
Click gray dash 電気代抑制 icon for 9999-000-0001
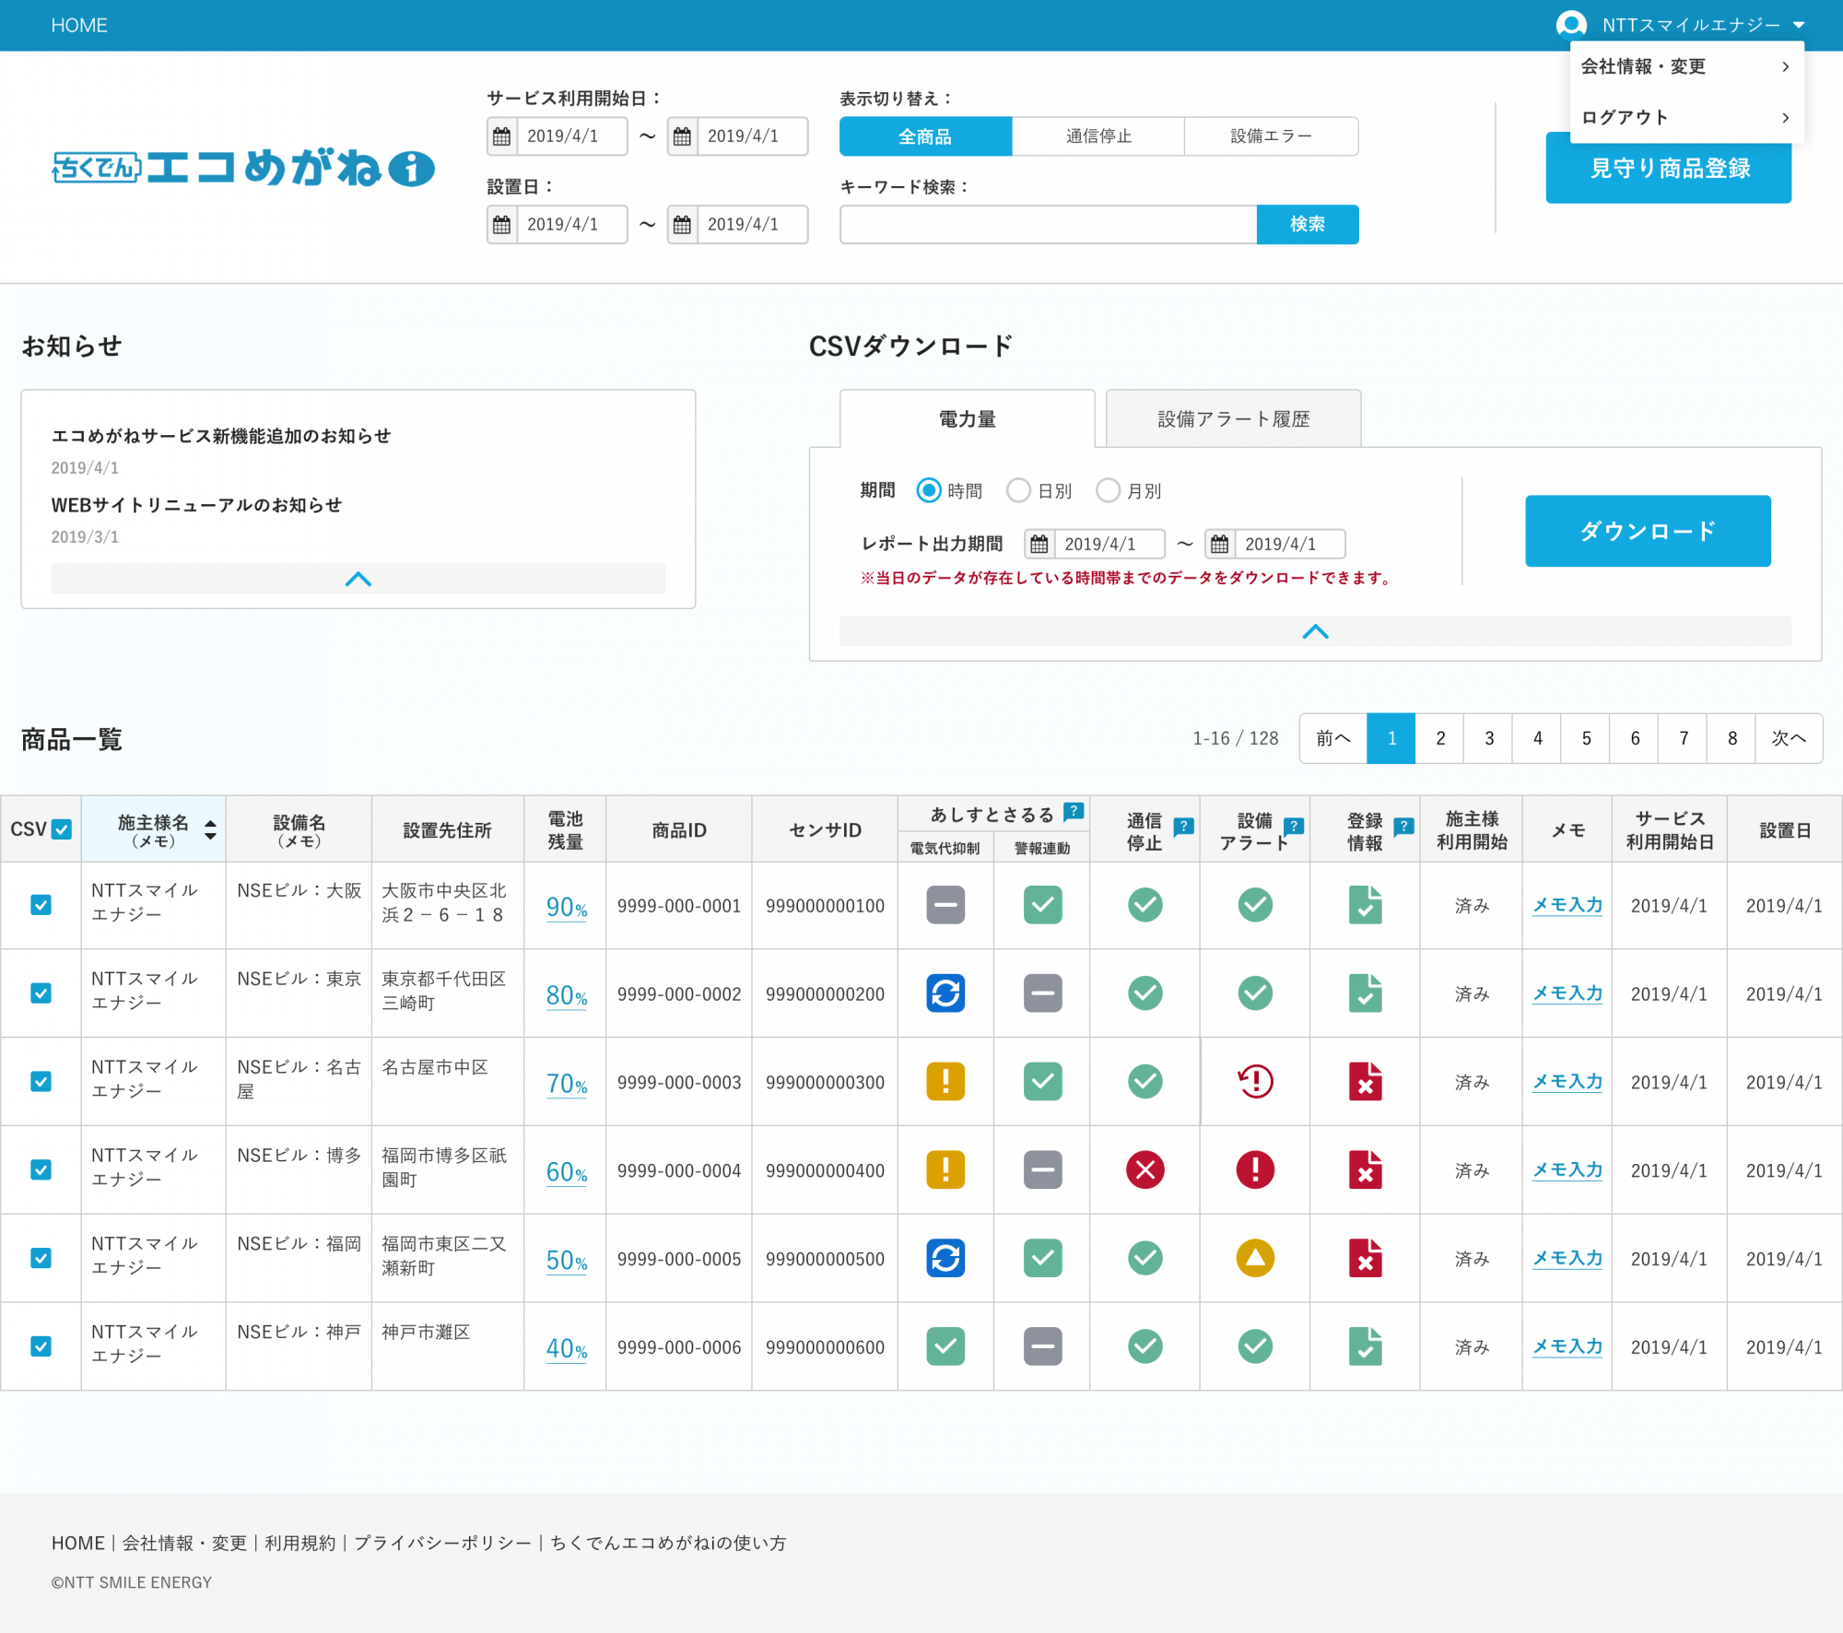click(945, 905)
